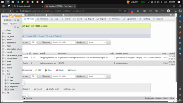Open top Number of rows dropdown
This screenshot has width=183, height=103.
[x=34, y=42]
